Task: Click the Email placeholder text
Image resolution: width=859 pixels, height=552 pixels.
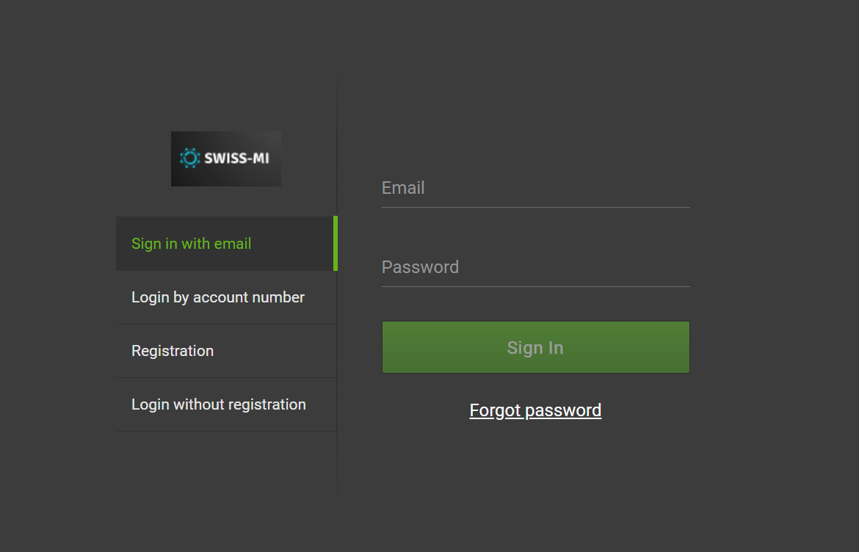Action: point(403,188)
